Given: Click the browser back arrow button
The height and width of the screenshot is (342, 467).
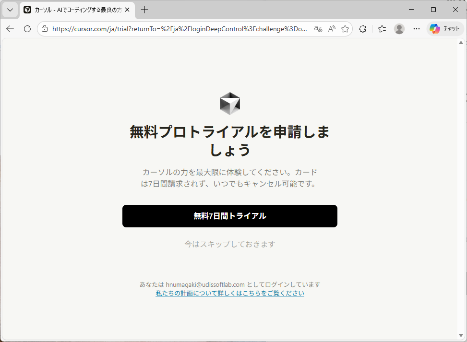Looking at the screenshot, I should (10, 29).
